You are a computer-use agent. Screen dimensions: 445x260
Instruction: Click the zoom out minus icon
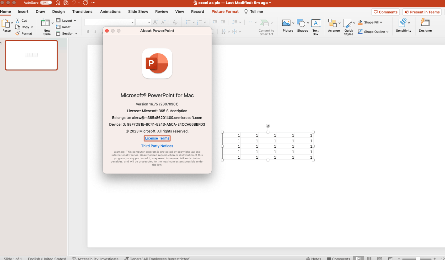pyautogui.click(x=399, y=259)
